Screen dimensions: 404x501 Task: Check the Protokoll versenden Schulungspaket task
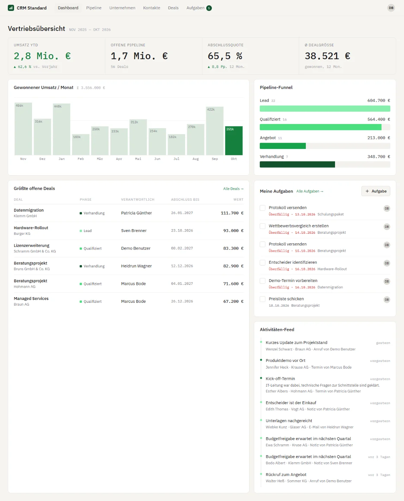263,208
